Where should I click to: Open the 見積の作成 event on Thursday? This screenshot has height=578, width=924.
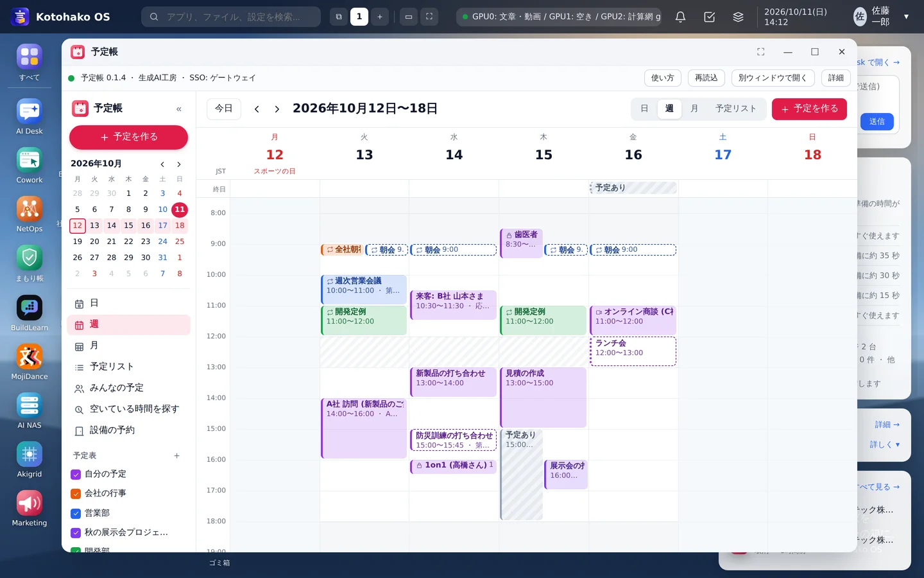pyautogui.click(x=543, y=398)
